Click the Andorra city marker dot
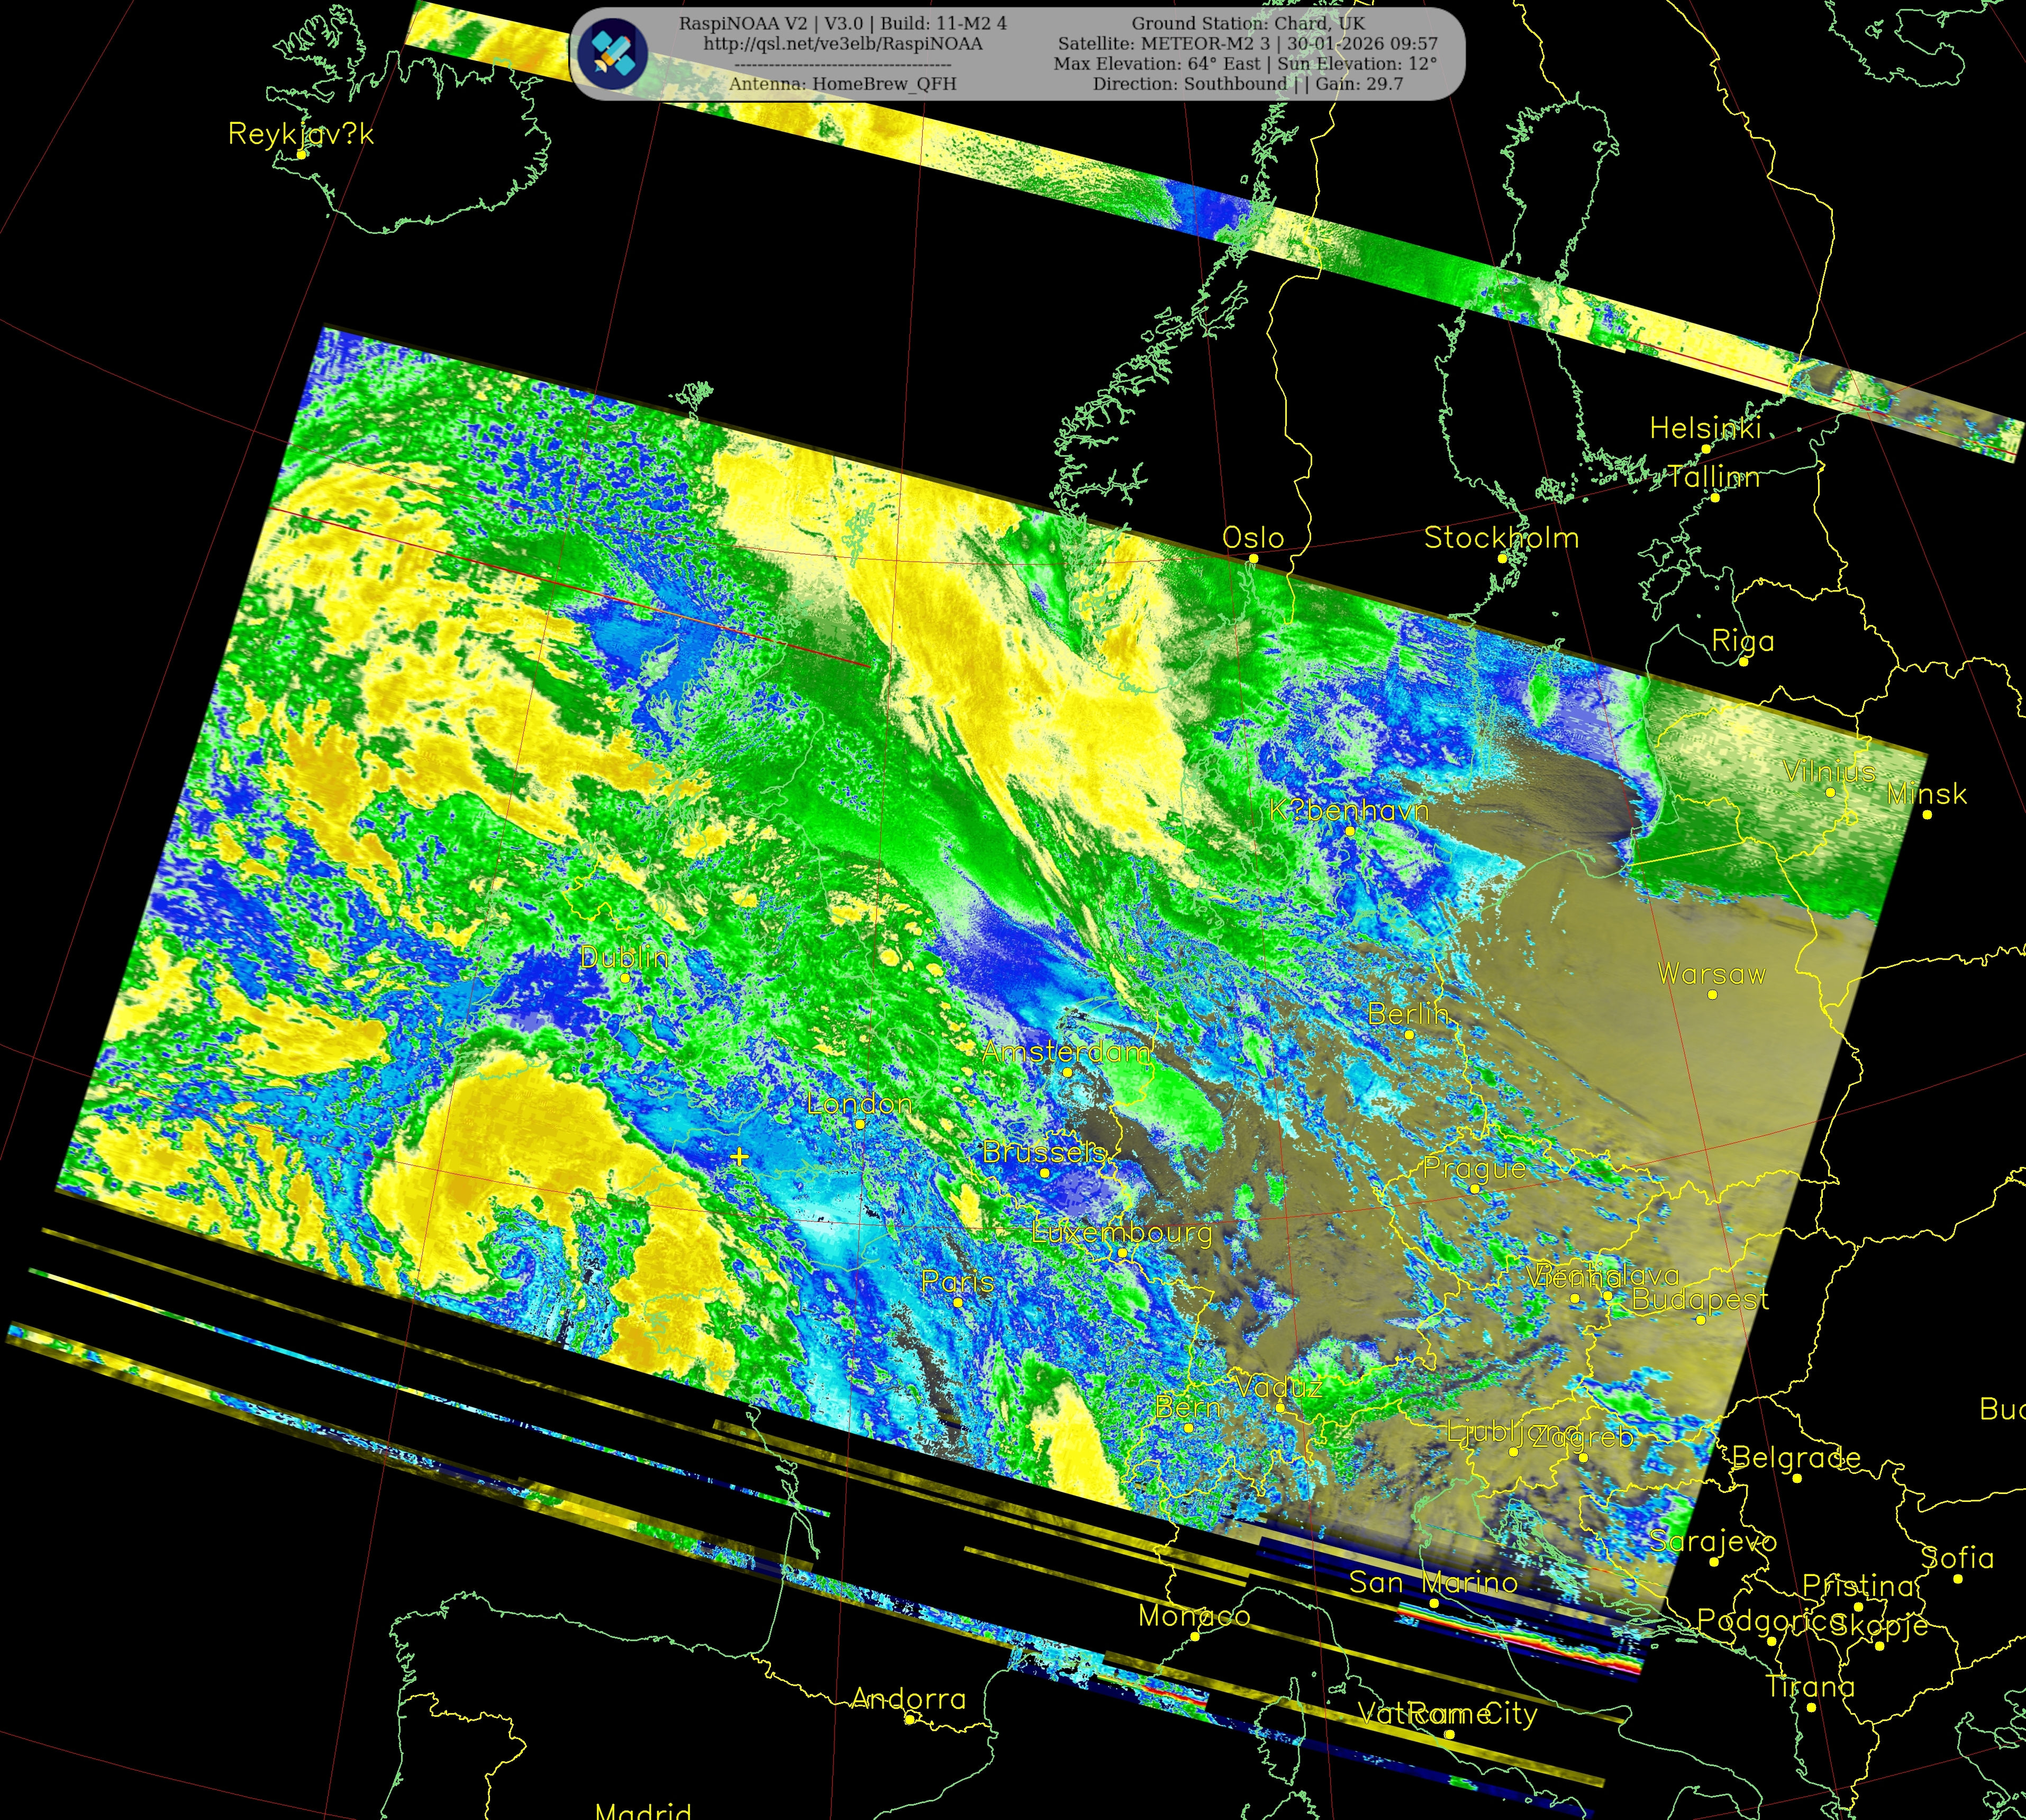The image size is (2026, 1820). coord(909,1720)
